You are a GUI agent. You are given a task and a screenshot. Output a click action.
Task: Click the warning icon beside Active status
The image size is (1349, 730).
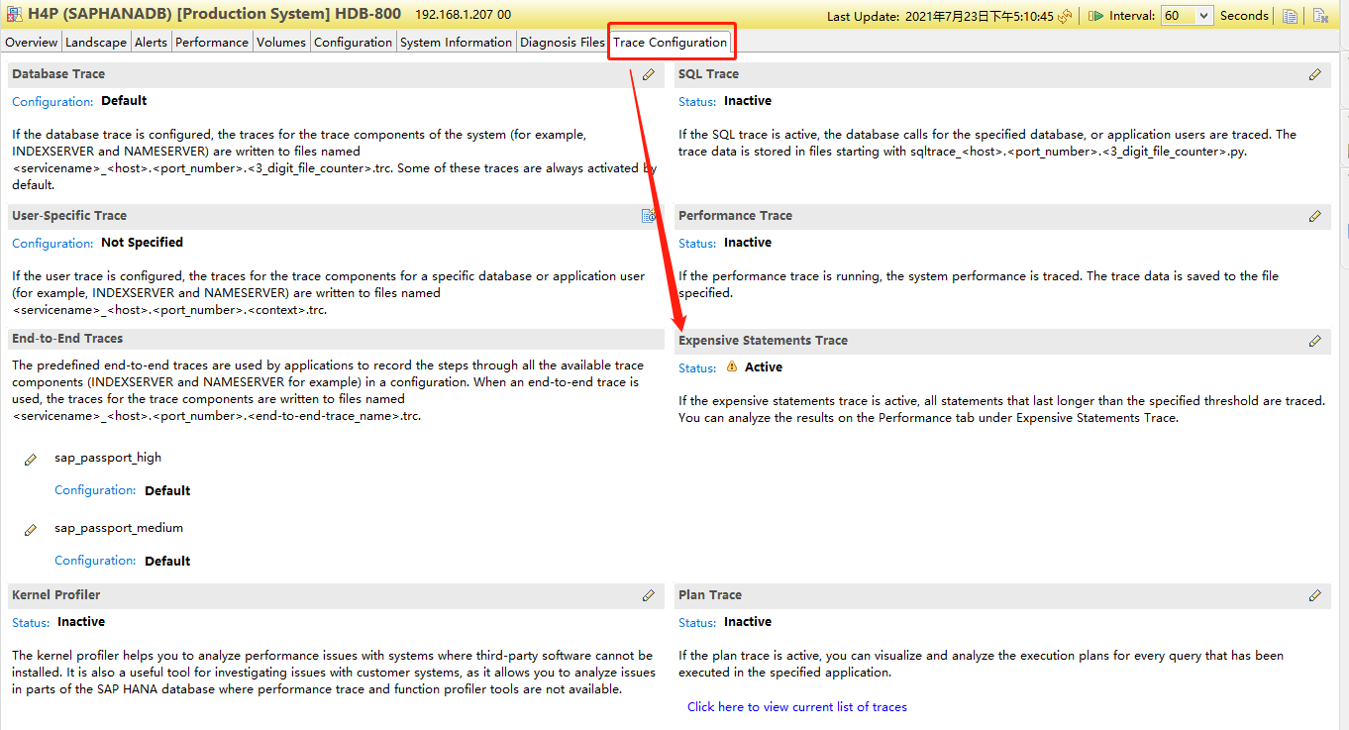point(732,366)
